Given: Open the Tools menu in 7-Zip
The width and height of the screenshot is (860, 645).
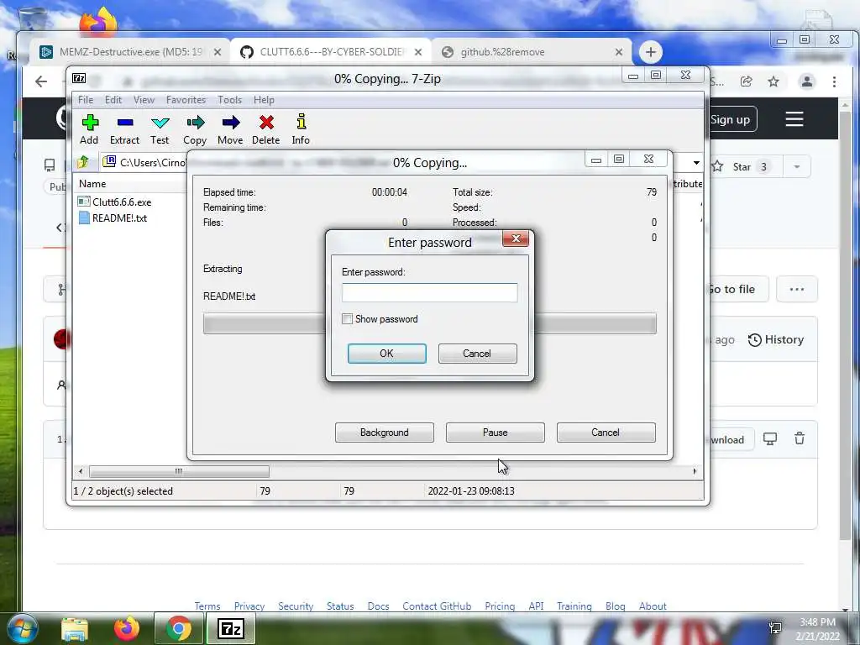Looking at the screenshot, I should point(229,100).
